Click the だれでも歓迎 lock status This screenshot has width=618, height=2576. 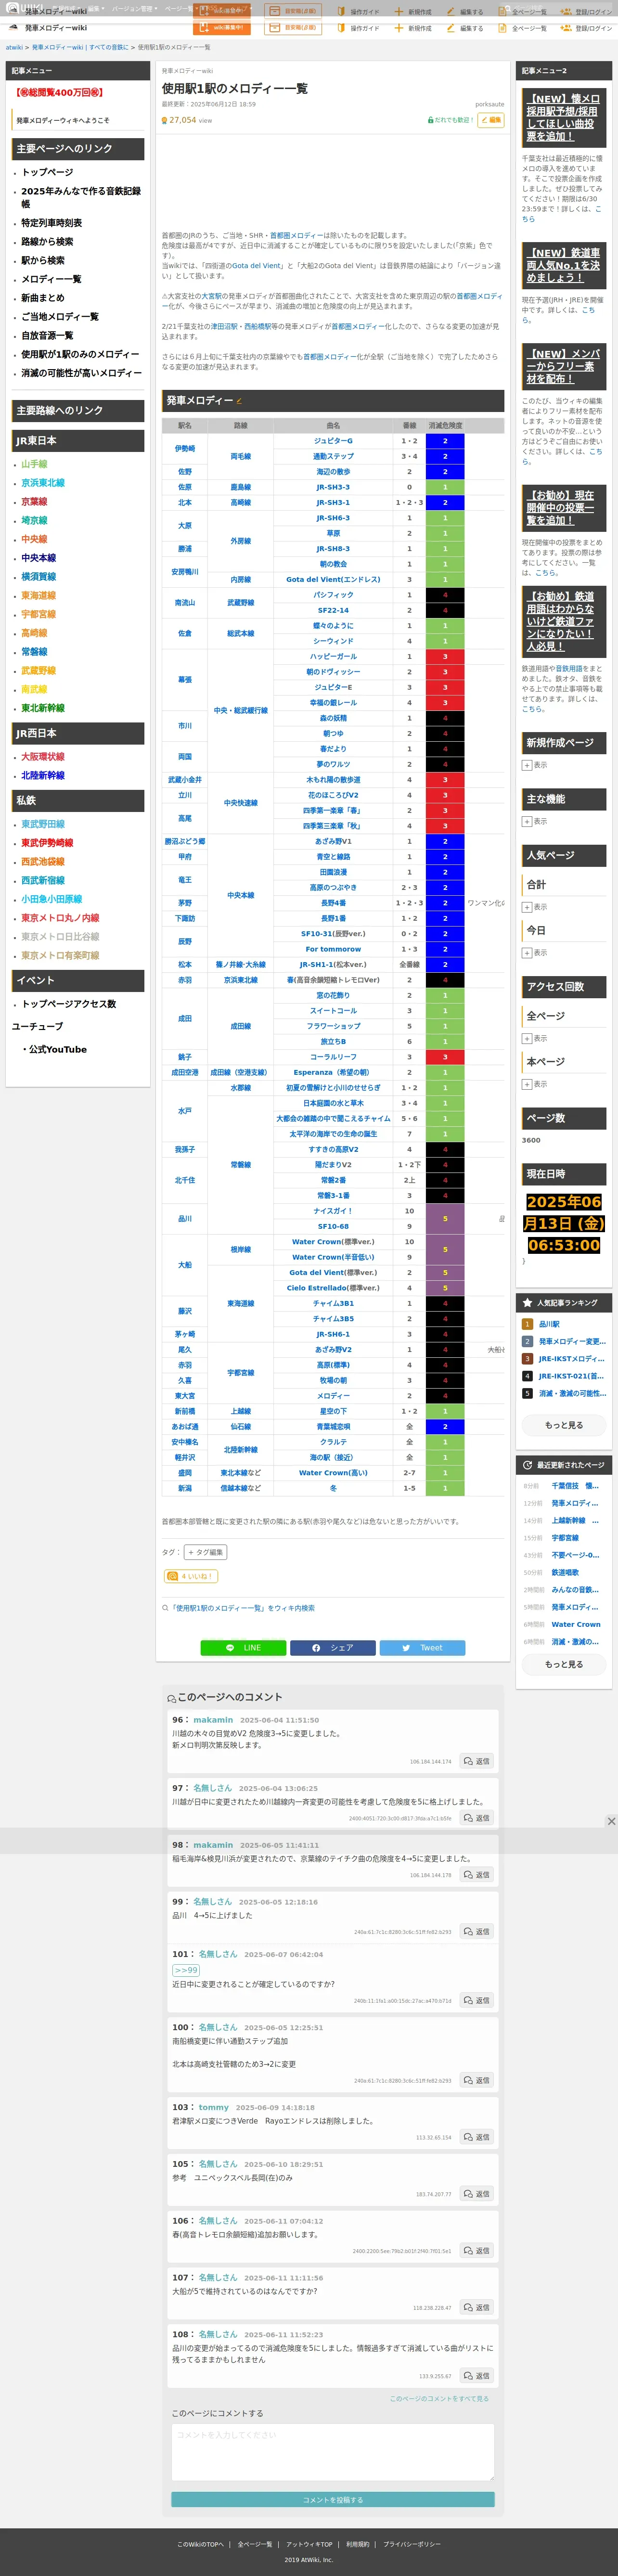[450, 120]
